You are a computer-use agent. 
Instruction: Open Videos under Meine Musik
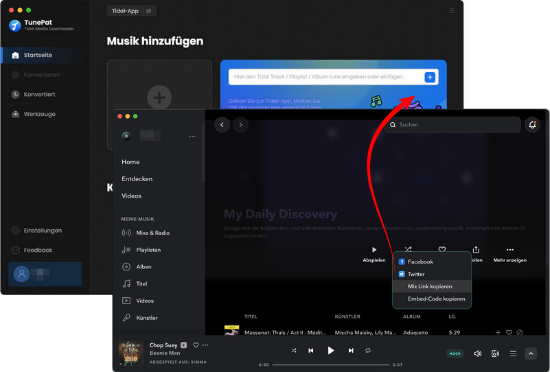tap(138, 301)
